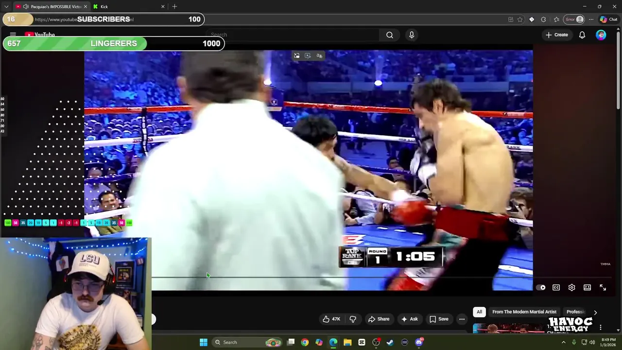622x350 pixels.
Task: Switch to the Pacquiao's IMPOSSIBLE Victory tab
Action: coord(52,6)
